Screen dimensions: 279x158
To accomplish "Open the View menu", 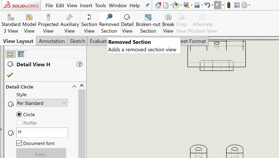I will [72, 6].
